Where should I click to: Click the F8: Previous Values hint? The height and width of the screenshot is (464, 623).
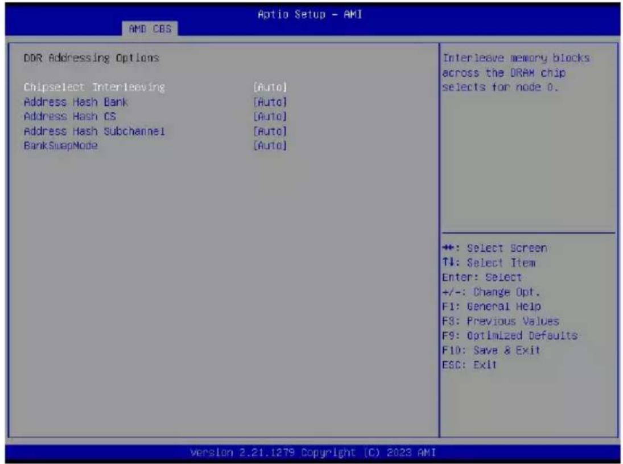500,321
